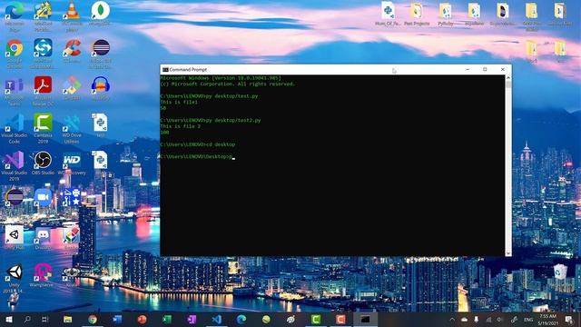The image size is (581, 327).
Task: Open the Microsoft Teams desktop shortcut
Action: (x=15, y=91)
